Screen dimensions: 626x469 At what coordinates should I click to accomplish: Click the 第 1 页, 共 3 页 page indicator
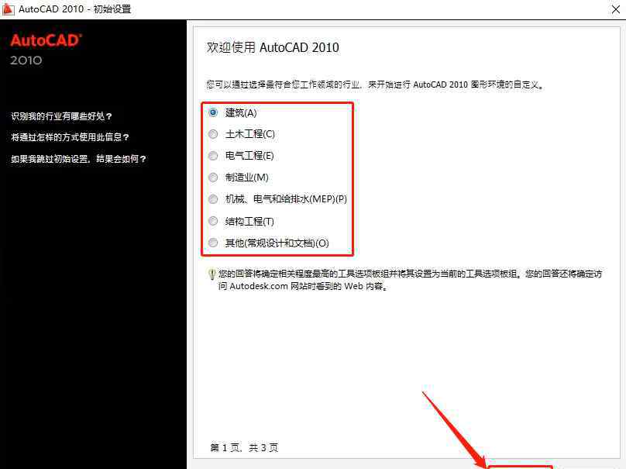[x=244, y=447]
